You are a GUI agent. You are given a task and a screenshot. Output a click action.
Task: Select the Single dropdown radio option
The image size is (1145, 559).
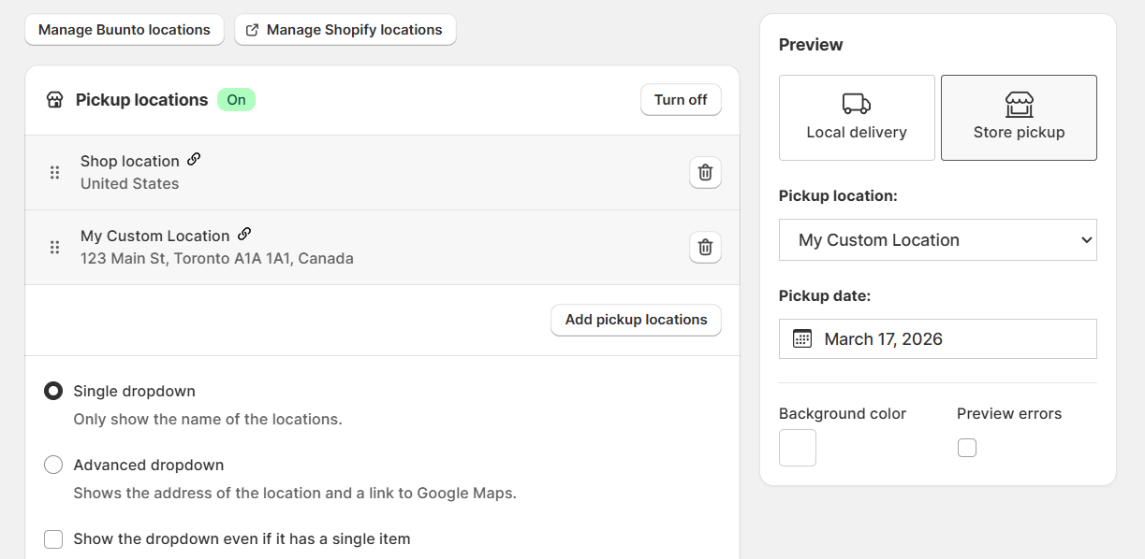pyautogui.click(x=53, y=391)
